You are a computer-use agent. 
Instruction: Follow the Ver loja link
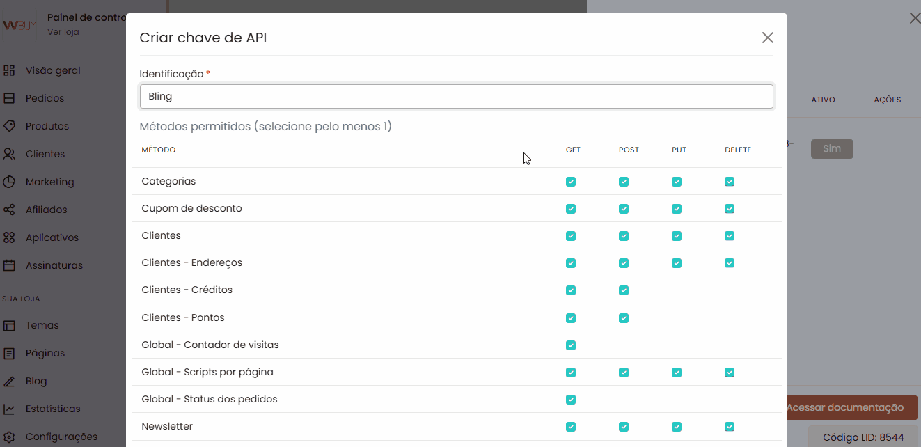click(x=63, y=31)
